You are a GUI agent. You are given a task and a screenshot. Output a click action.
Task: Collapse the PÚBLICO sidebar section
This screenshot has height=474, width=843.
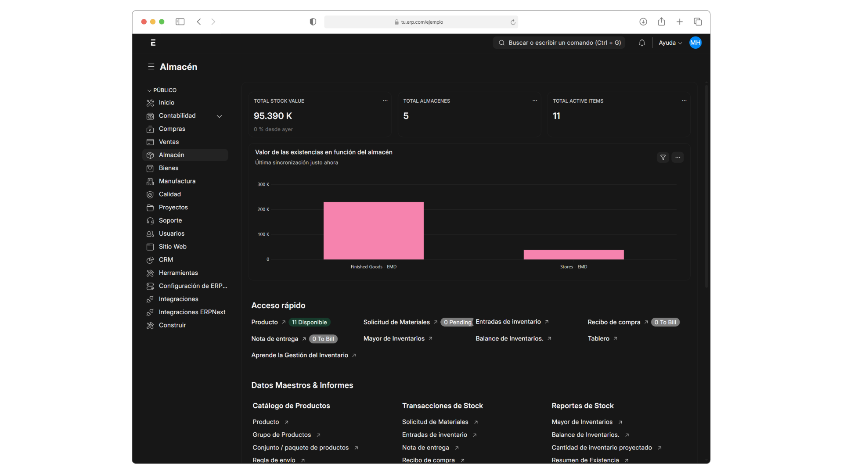point(149,90)
